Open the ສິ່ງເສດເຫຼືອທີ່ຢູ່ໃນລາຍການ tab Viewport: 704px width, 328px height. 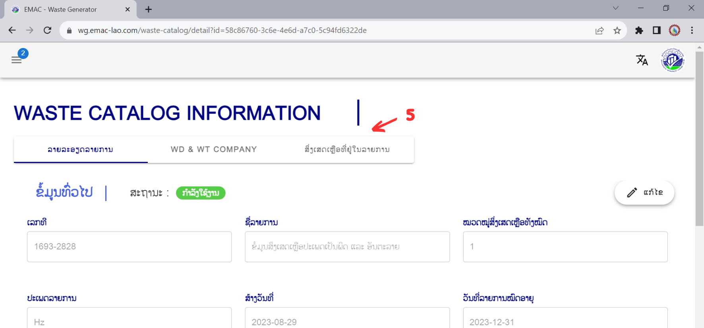pyautogui.click(x=347, y=150)
